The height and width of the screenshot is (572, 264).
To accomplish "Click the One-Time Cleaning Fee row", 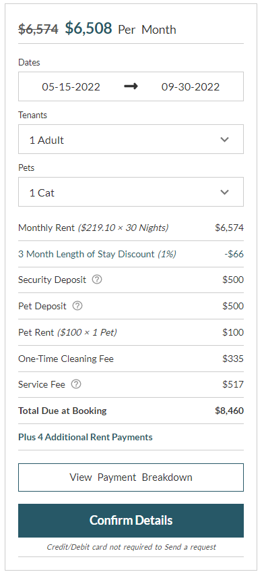I will coord(131,359).
